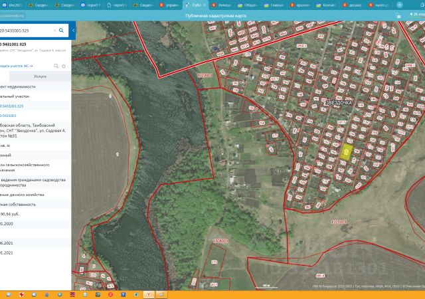425x299 pixels.
Task: Open the Yandex browser 'Y' icon in the taskbar
Action: click(x=149, y=294)
